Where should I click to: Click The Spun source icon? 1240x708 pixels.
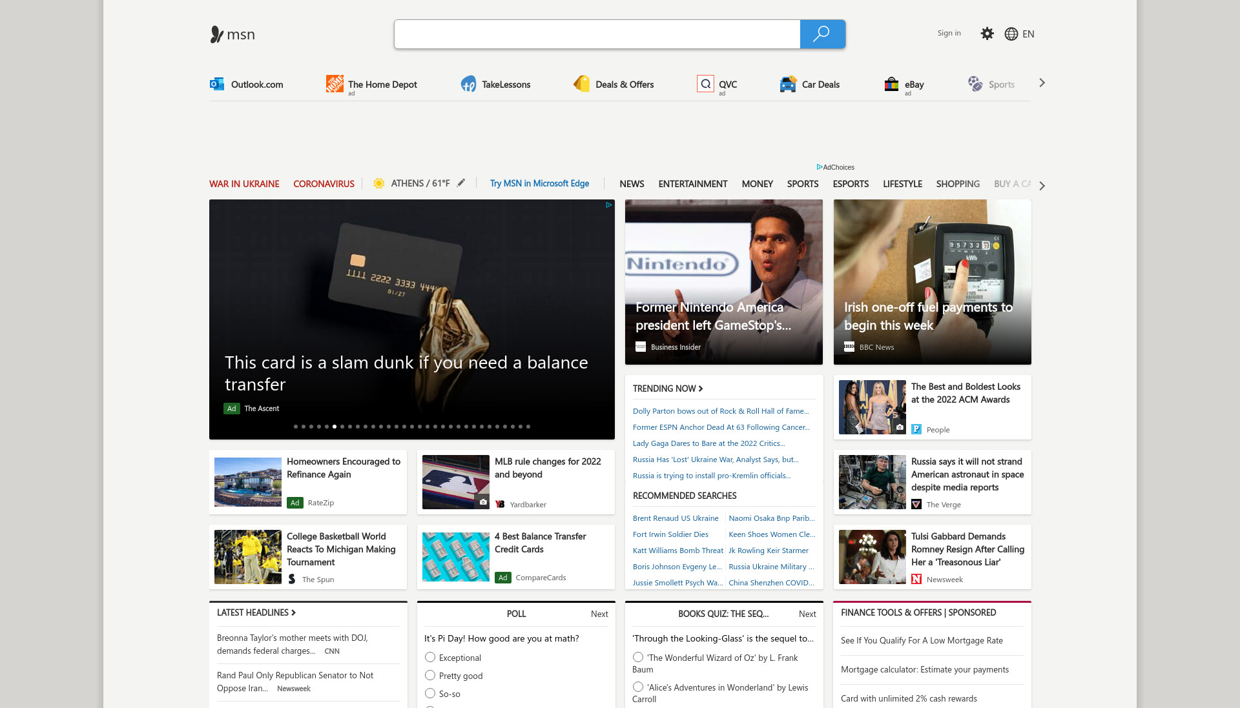[292, 579]
